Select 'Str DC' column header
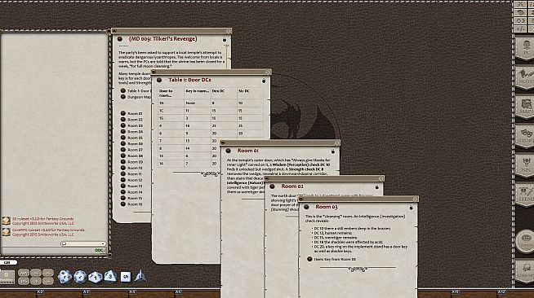Image resolution: width=534 pixels, height=298 pixels. (x=251, y=93)
